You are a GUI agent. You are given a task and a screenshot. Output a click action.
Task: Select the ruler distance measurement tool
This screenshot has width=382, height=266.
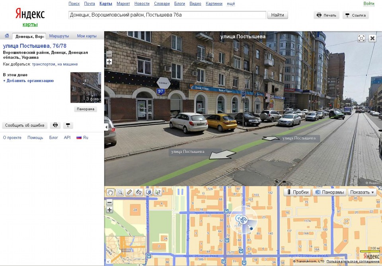[129, 192]
